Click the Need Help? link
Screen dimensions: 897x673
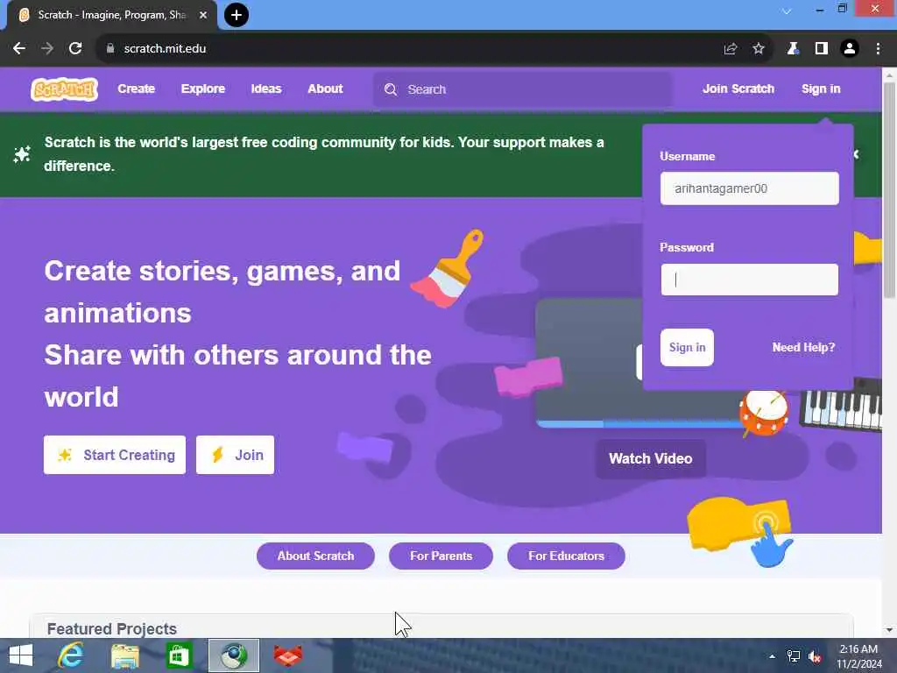pyautogui.click(x=803, y=347)
